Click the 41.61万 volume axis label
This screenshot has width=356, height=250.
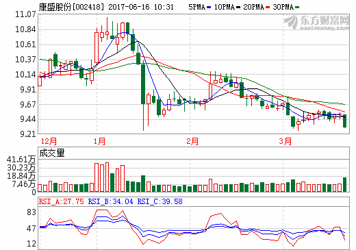tap(21, 160)
